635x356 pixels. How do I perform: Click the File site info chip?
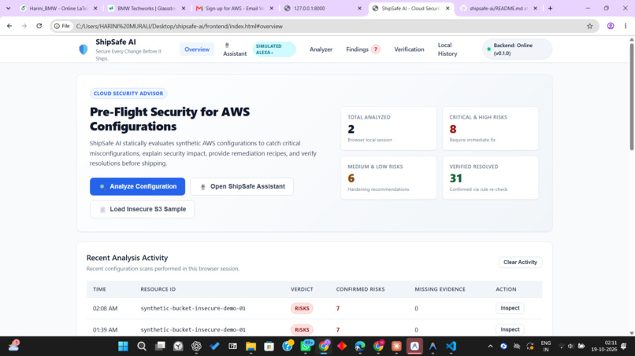(x=62, y=26)
